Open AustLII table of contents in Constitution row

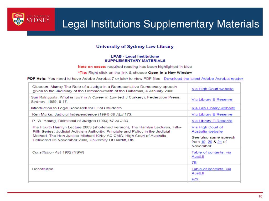211,171
